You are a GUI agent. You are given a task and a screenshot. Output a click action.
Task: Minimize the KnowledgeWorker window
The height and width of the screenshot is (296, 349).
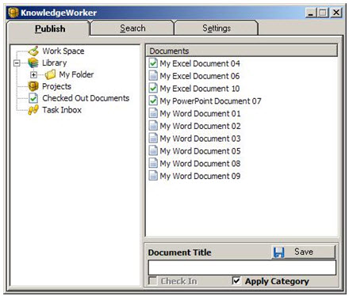point(311,13)
